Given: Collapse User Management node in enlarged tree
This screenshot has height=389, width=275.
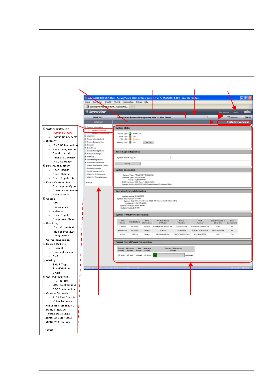Looking at the screenshot, I should tap(44, 277).
